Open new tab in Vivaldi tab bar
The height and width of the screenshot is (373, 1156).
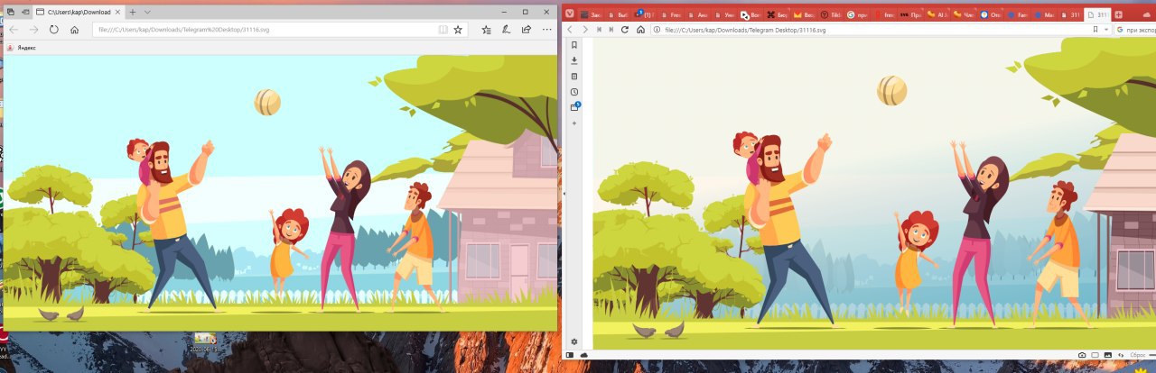[1118, 14]
